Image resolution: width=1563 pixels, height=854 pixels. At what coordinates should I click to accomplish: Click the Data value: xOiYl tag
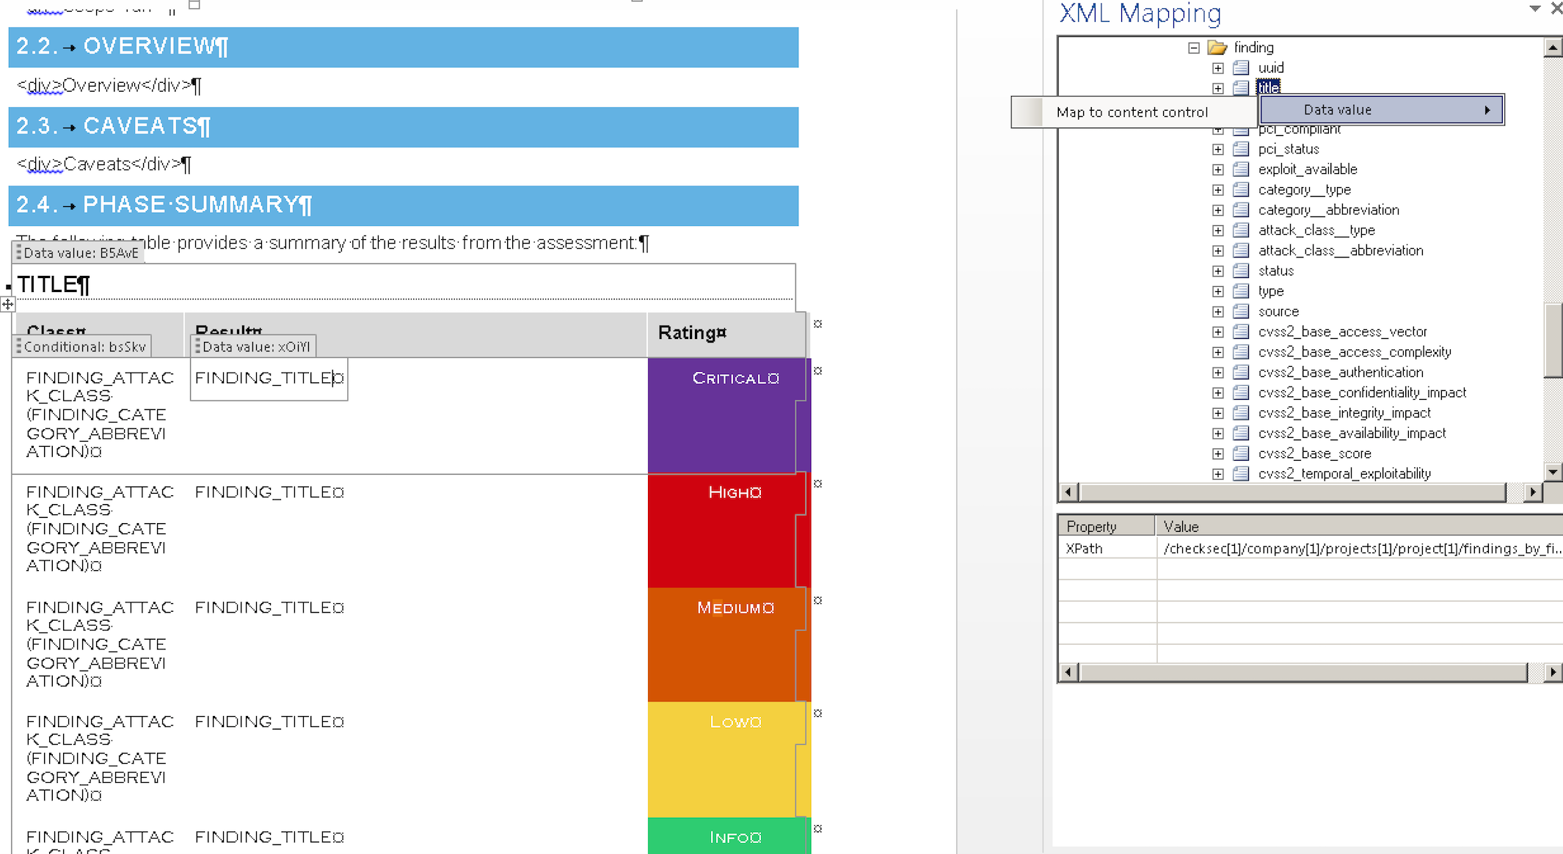point(253,346)
